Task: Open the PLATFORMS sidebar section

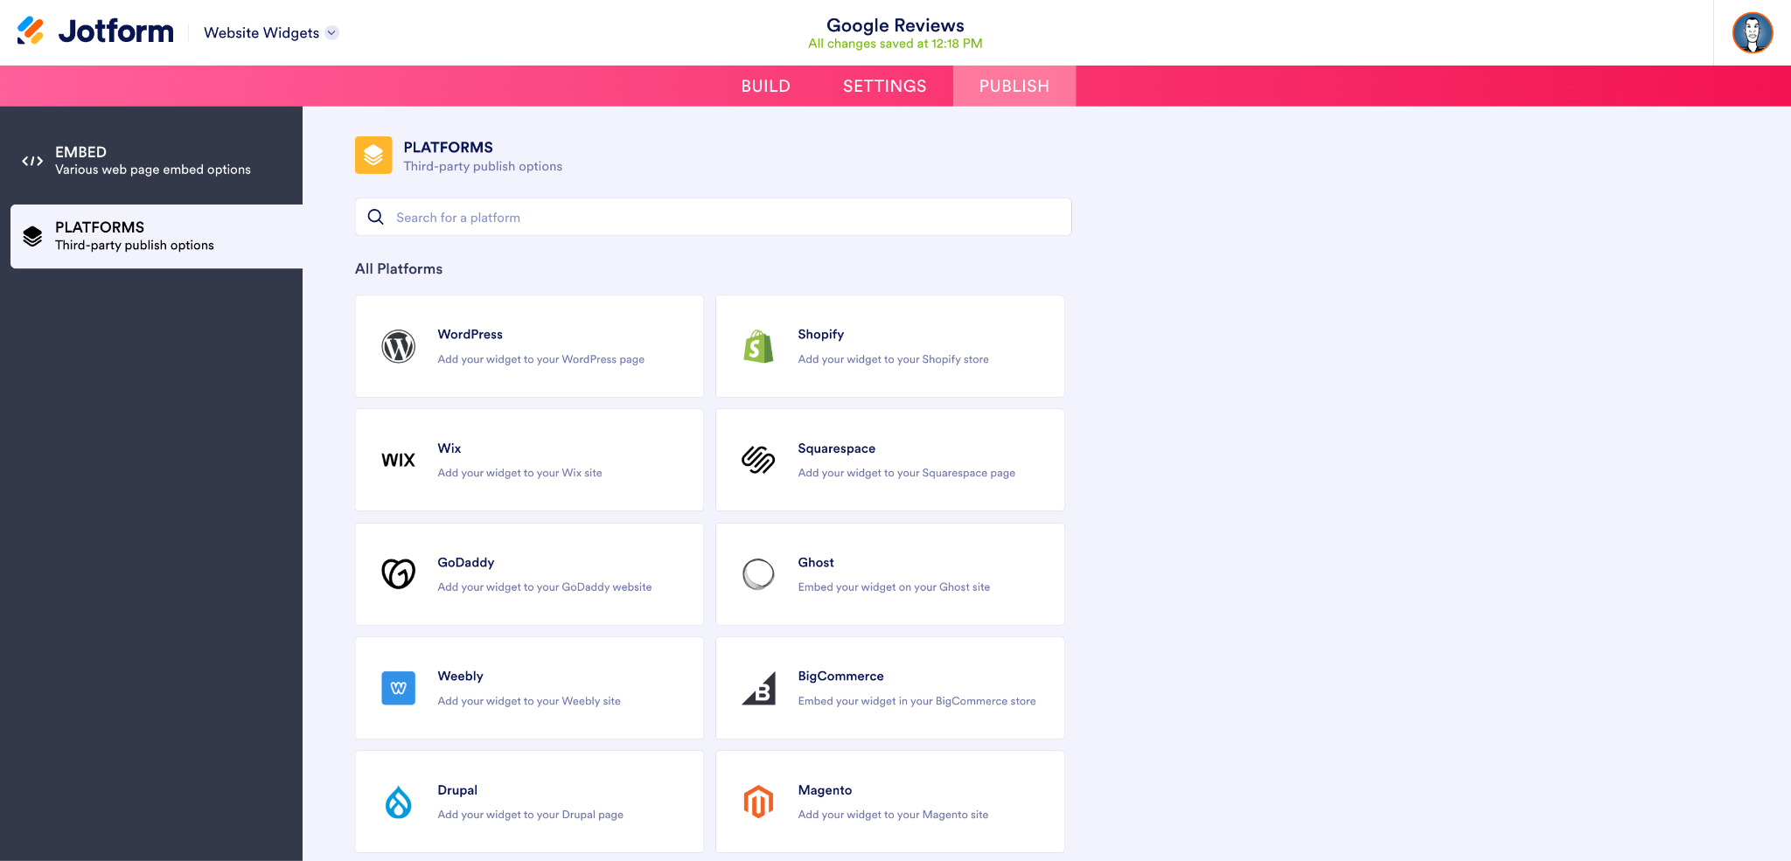Action: pos(157,236)
